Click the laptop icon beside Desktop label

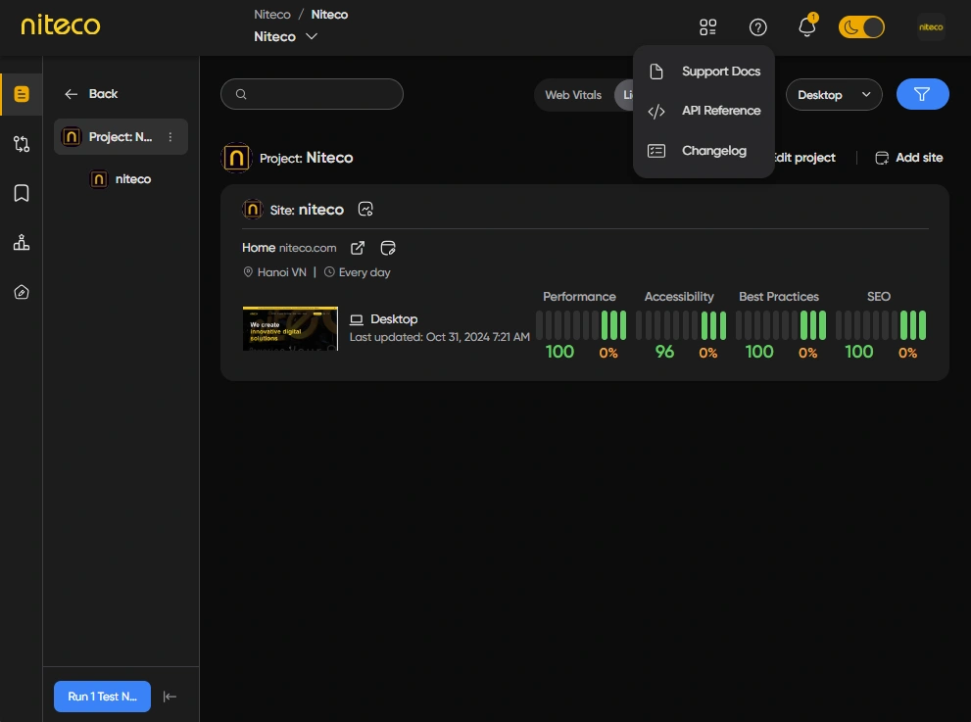pos(356,319)
